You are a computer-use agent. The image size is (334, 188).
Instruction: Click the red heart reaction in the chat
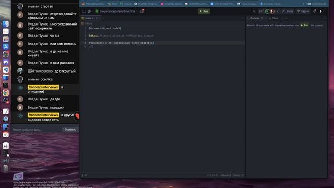click(x=77, y=116)
